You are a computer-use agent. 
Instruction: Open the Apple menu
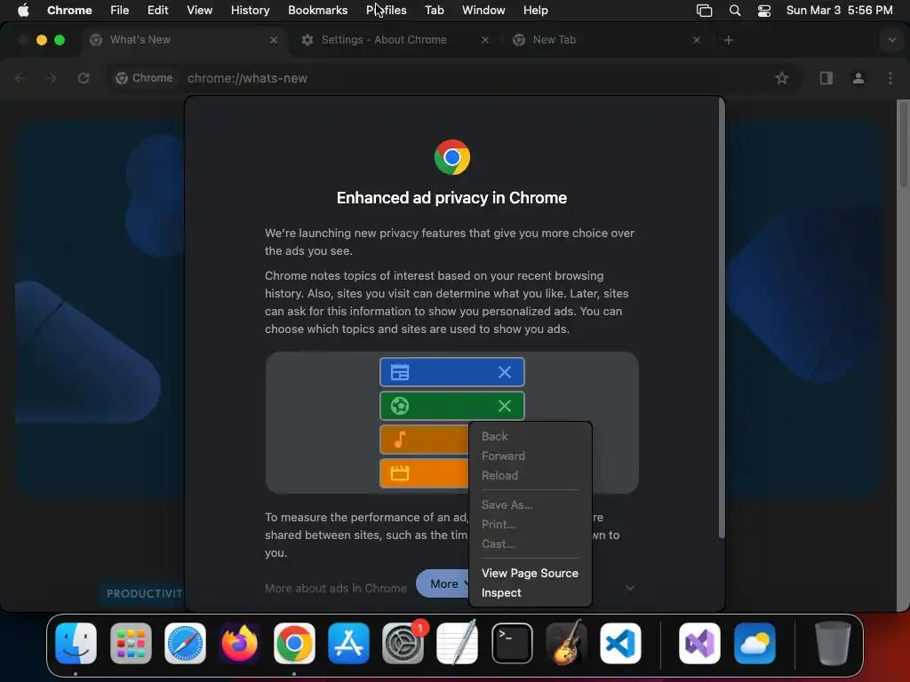click(x=22, y=10)
